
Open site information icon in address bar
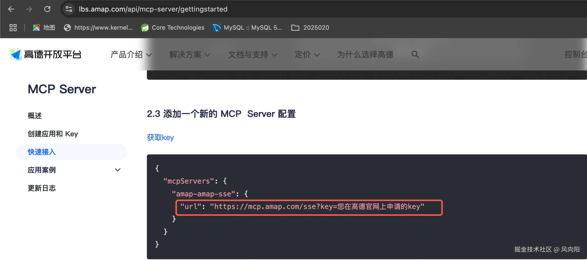[69, 9]
